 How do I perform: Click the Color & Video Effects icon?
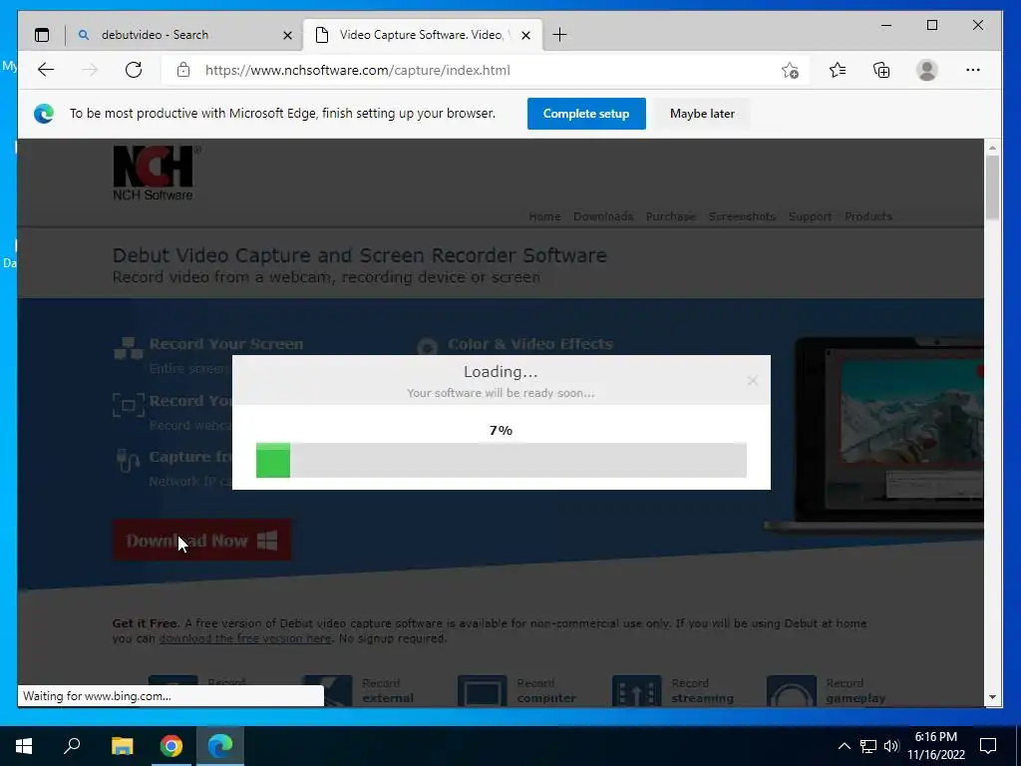(x=427, y=348)
